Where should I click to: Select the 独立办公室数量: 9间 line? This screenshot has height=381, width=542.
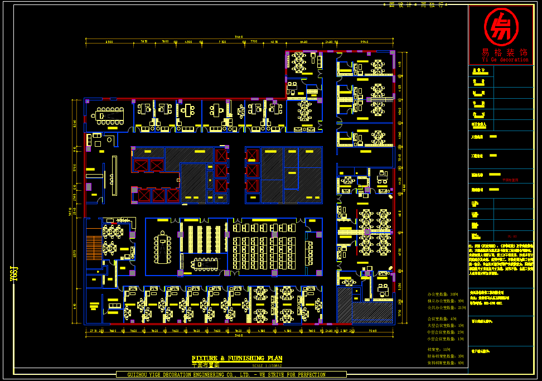(446, 301)
